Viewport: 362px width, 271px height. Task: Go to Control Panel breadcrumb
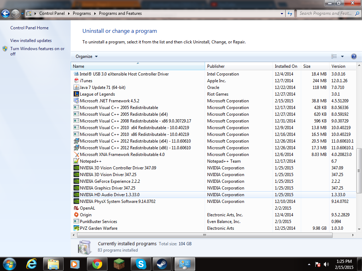click(52, 13)
